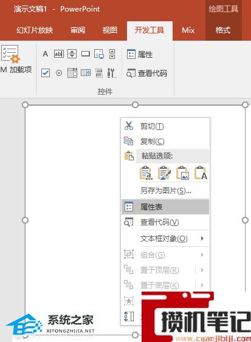Insert a Spin Button control
This screenshot has height=342, width=251.
pos(72,54)
